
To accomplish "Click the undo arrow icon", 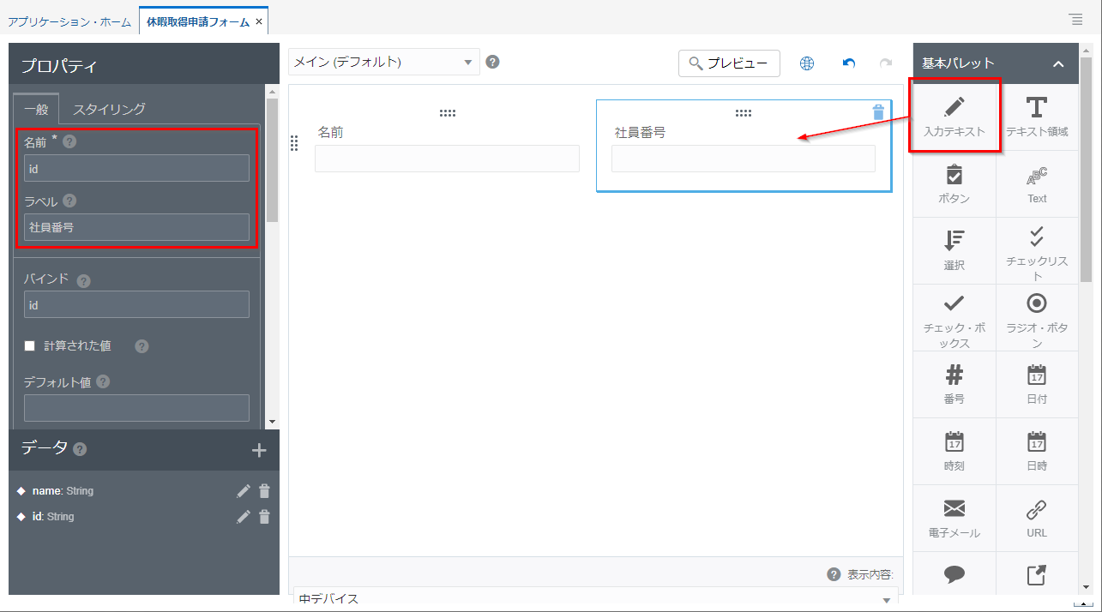I will pyautogui.click(x=849, y=63).
